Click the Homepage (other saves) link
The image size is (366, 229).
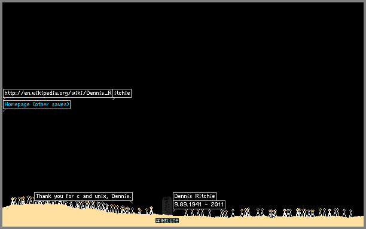(x=37, y=104)
